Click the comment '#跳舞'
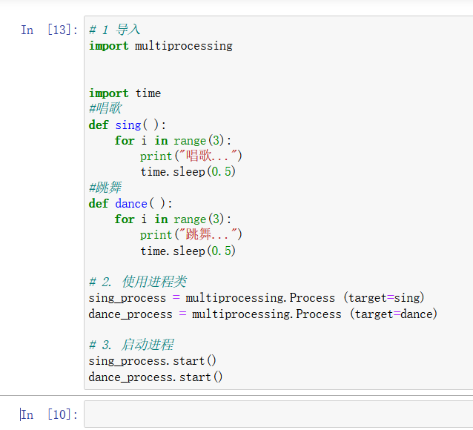Screen dimensions: 473x430 tap(105, 187)
